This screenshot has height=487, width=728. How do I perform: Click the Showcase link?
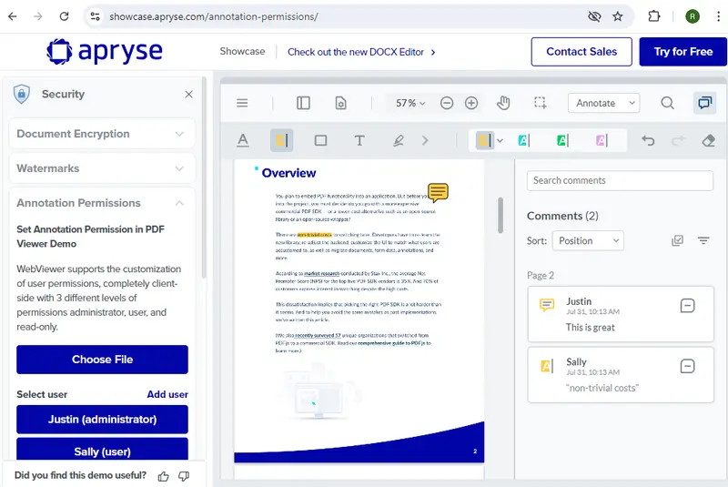tap(242, 51)
